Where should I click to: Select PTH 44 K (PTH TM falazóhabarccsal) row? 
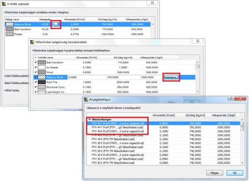click(164, 139)
